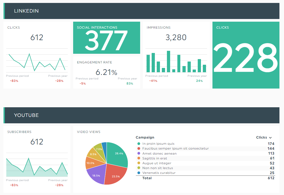Select teal dot for In proin ipsum quis
284x195 pixels.
click(139, 144)
